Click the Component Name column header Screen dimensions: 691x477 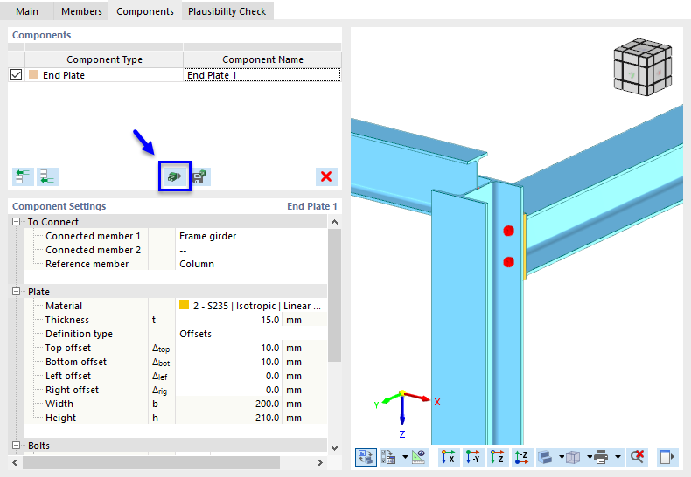(262, 59)
